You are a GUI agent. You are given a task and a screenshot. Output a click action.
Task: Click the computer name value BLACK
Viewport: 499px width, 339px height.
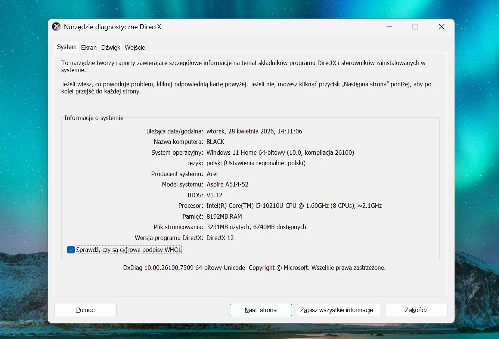[216, 142]
